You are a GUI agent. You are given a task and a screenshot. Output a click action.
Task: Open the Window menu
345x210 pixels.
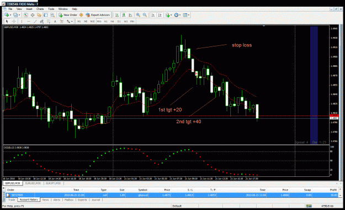63,9
